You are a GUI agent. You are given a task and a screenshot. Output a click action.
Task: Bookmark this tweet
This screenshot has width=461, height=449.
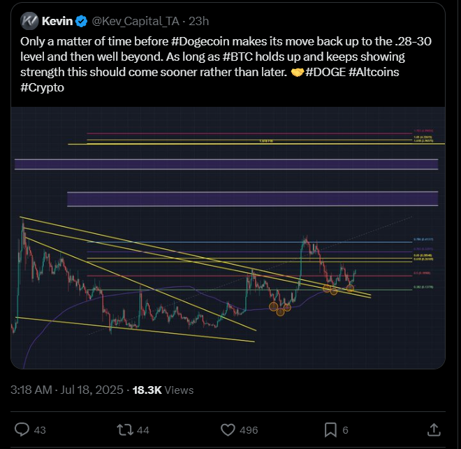click(330, 430)
